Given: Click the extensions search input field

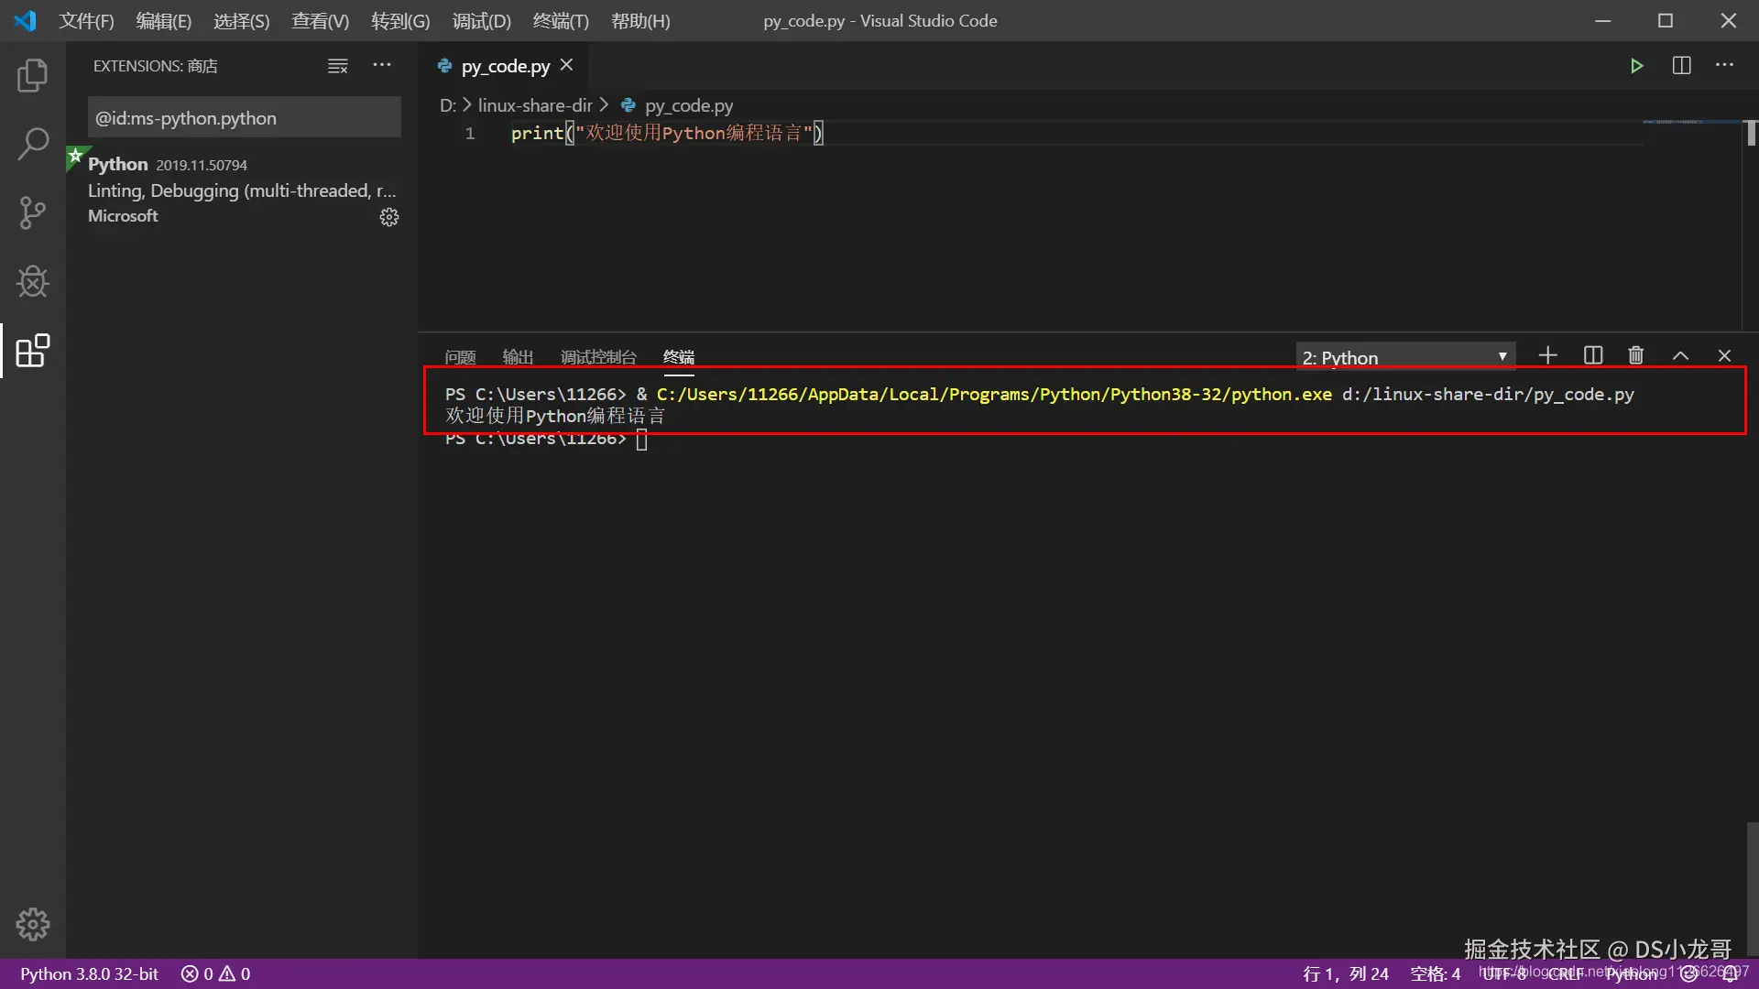Looking at the screenshot, I should click(244, 118).
